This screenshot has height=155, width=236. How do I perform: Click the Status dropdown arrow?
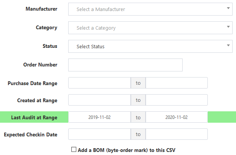pyautogui.click(x=228, y=46)
